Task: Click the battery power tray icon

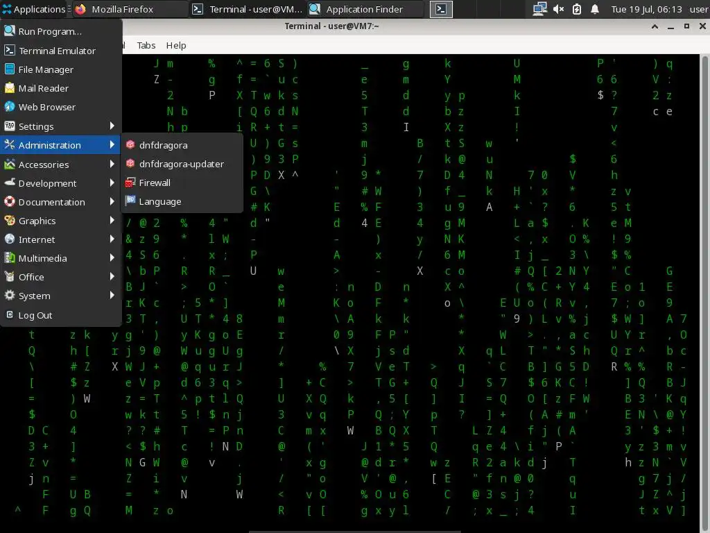Action: click(x=576, y=9)
